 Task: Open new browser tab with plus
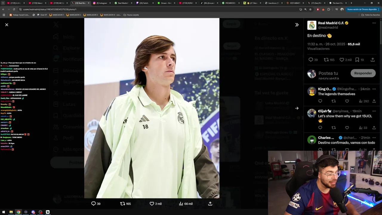351,3
